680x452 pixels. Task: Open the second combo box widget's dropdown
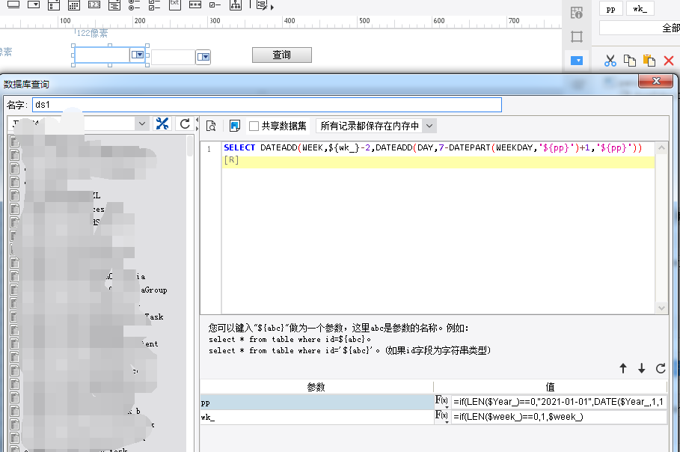coord(203,57)
